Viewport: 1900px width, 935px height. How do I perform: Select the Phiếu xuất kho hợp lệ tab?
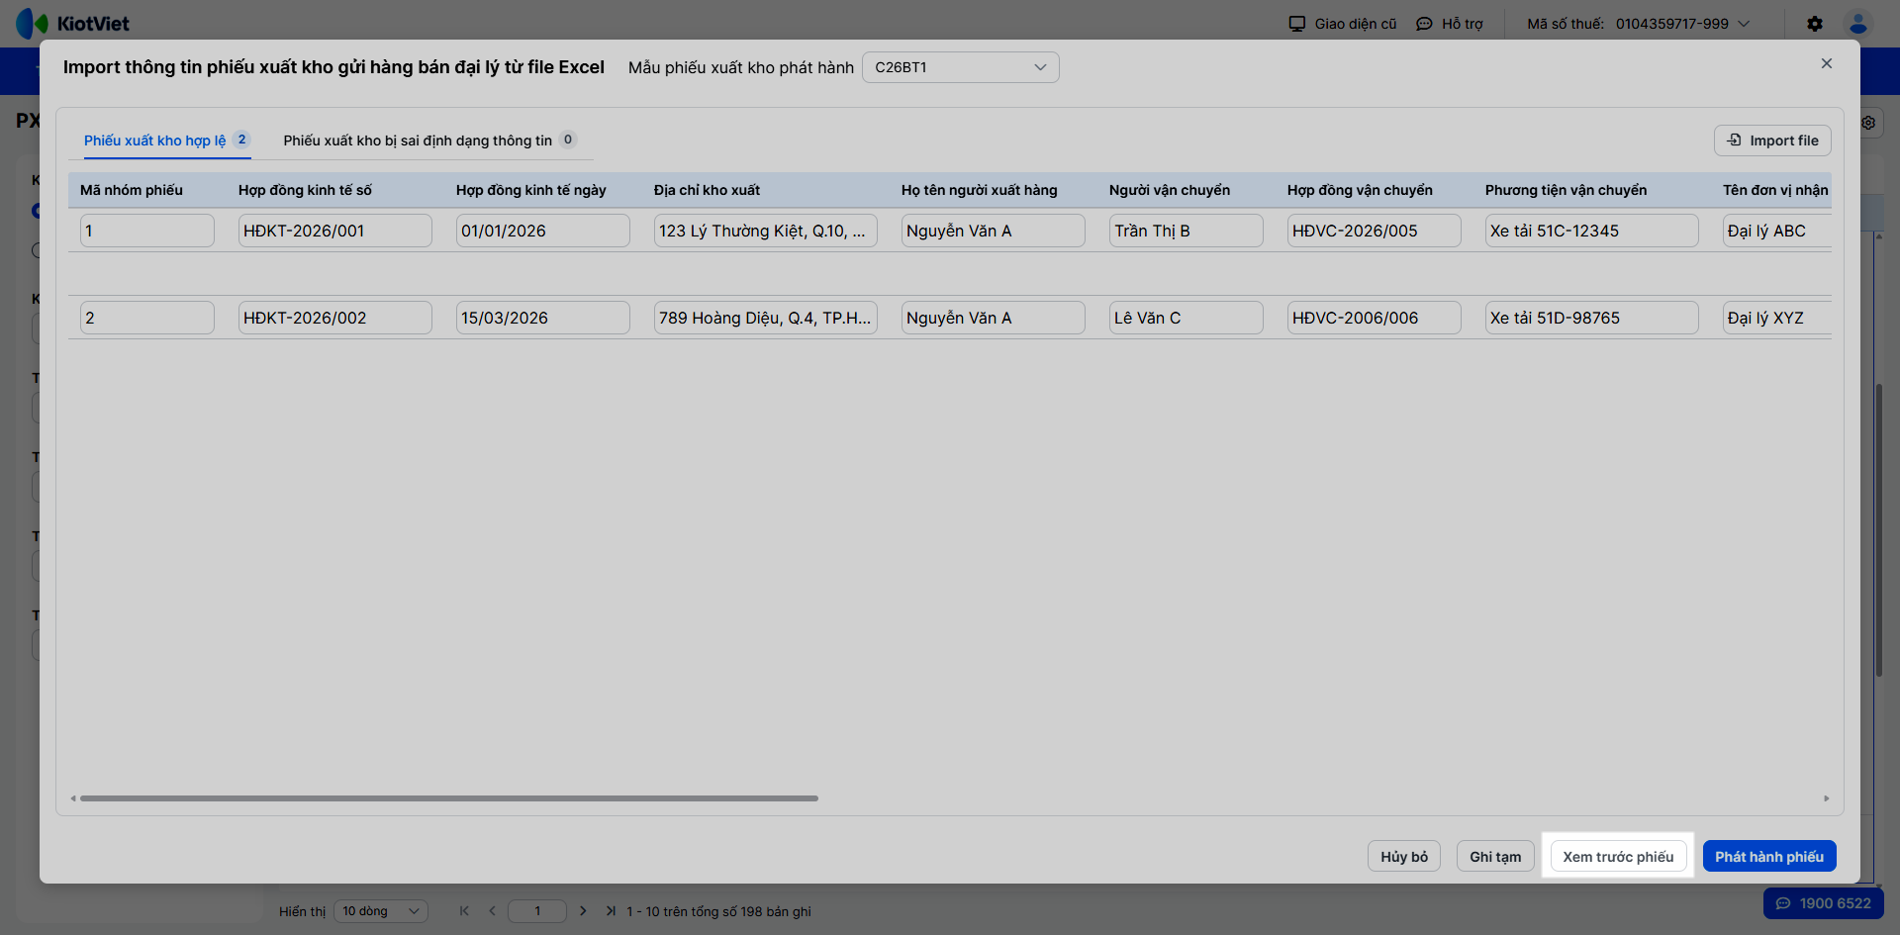click(x=166, y=140)
